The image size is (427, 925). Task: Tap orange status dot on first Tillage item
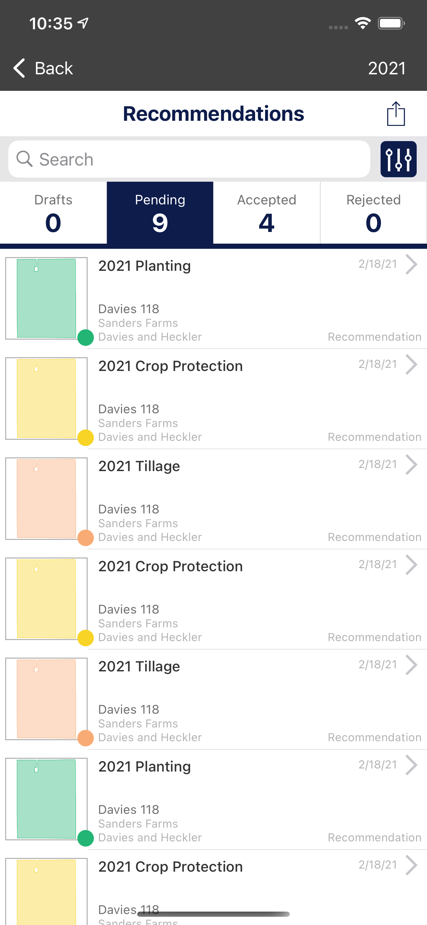86,538
